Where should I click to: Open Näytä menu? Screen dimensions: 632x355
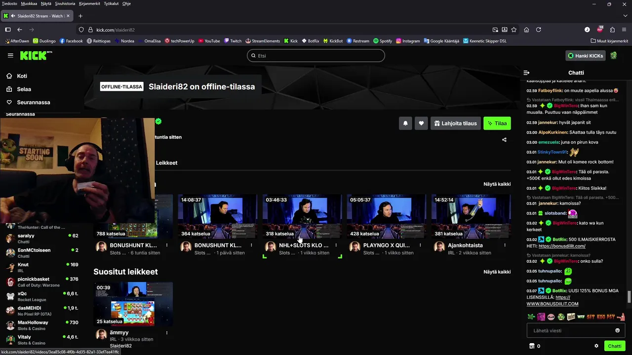[46, 3]
